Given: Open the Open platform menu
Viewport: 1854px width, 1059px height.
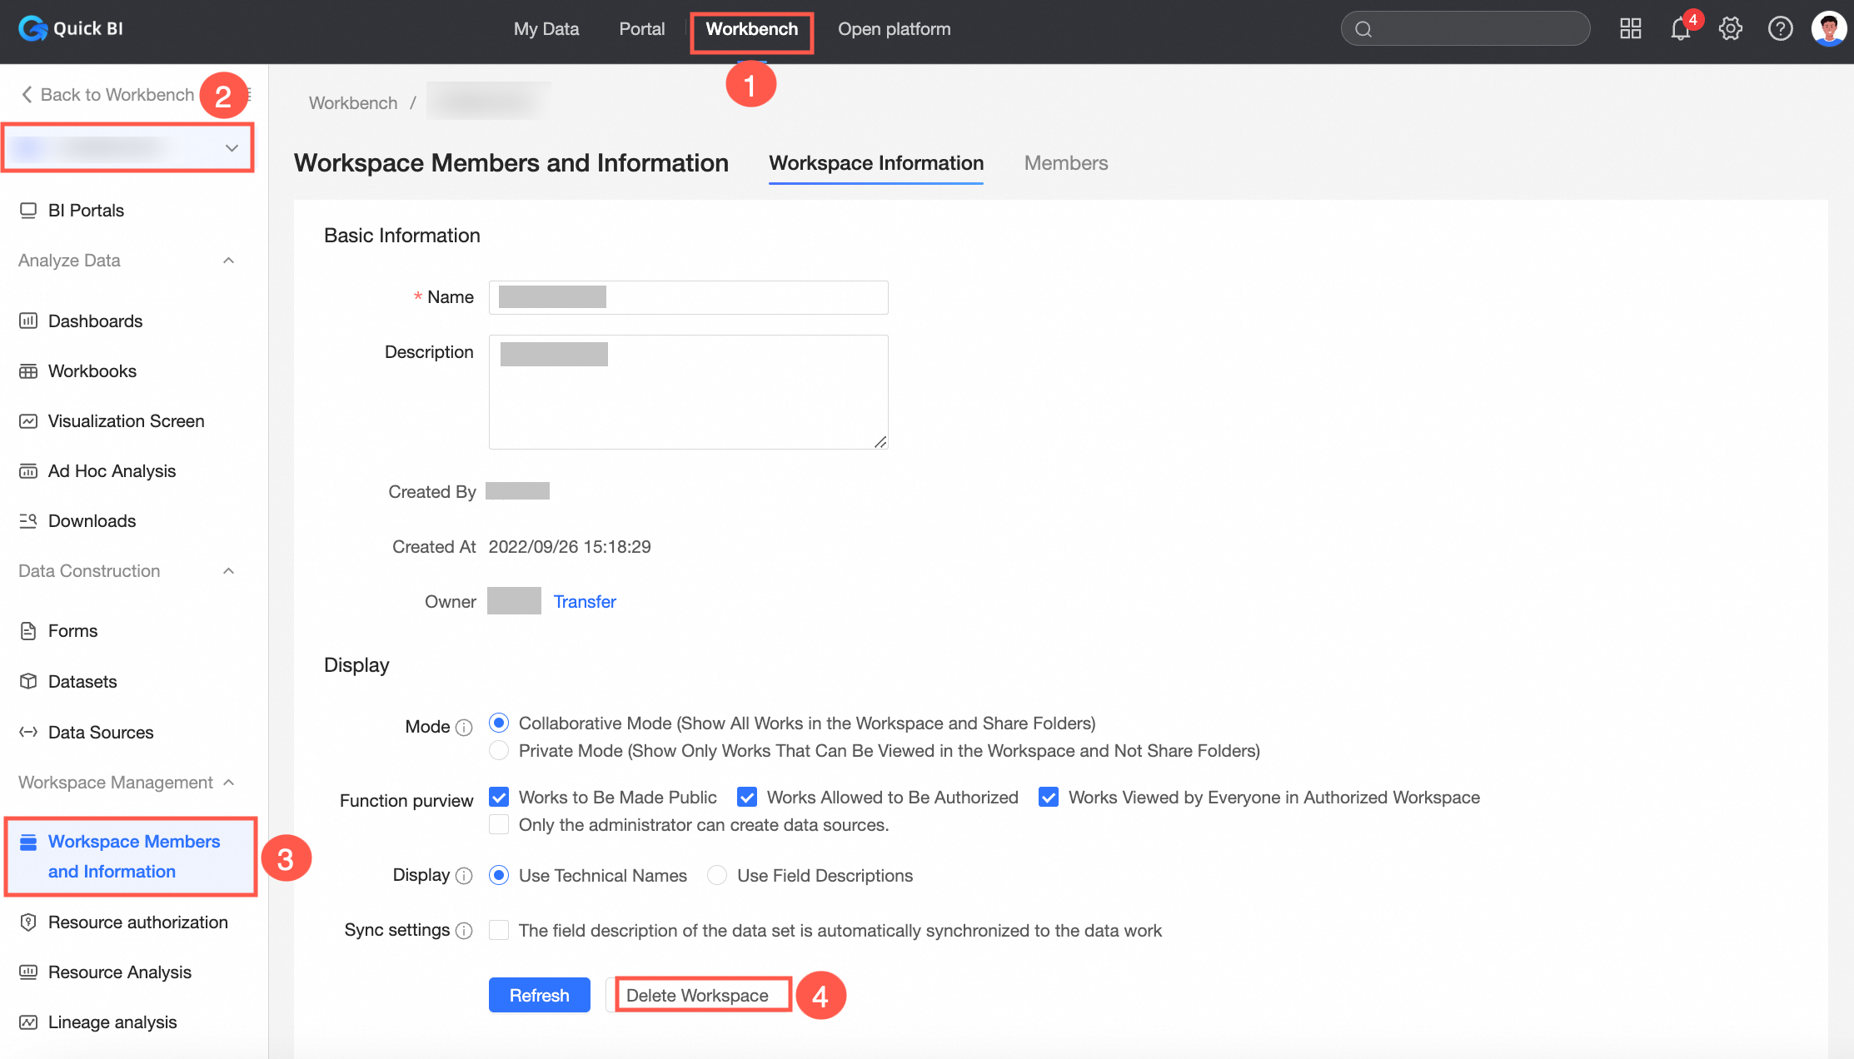Looking at the screenshot, I should (x=895, y=29).
